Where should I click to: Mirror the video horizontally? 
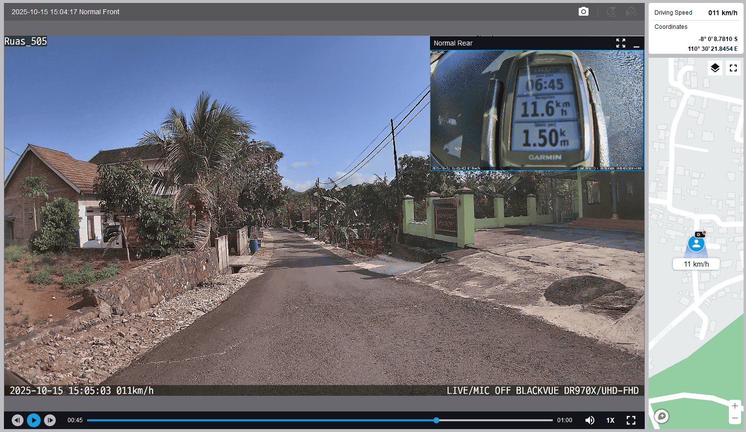coord(631,12)
